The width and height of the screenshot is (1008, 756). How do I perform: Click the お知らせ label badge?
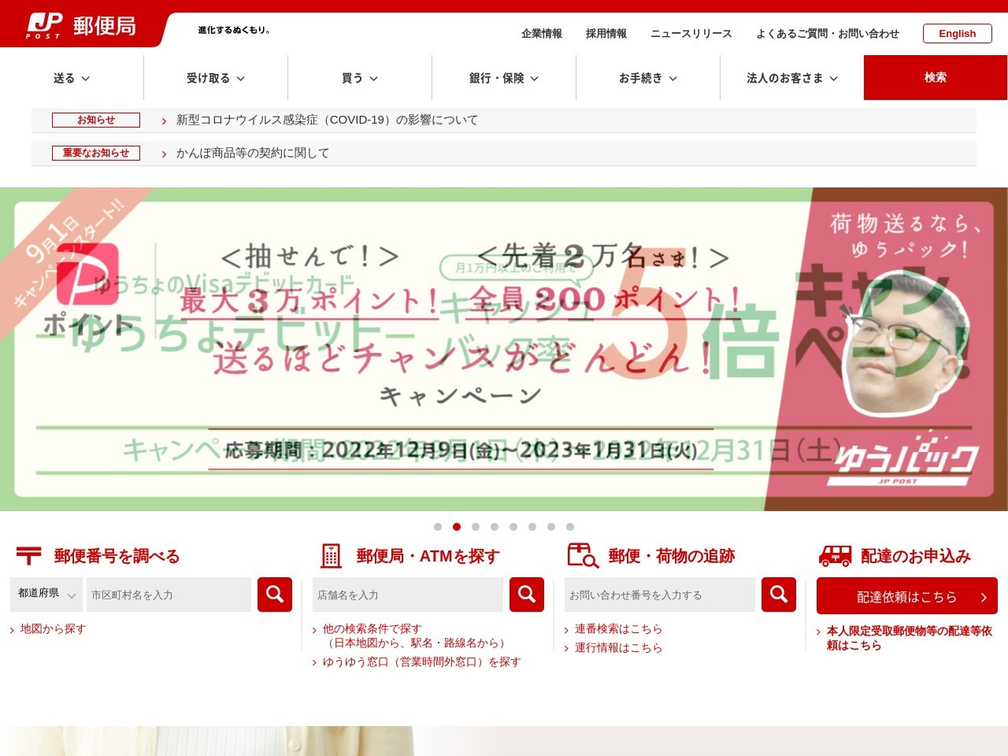pyautogui.click(x=96, y=120)
